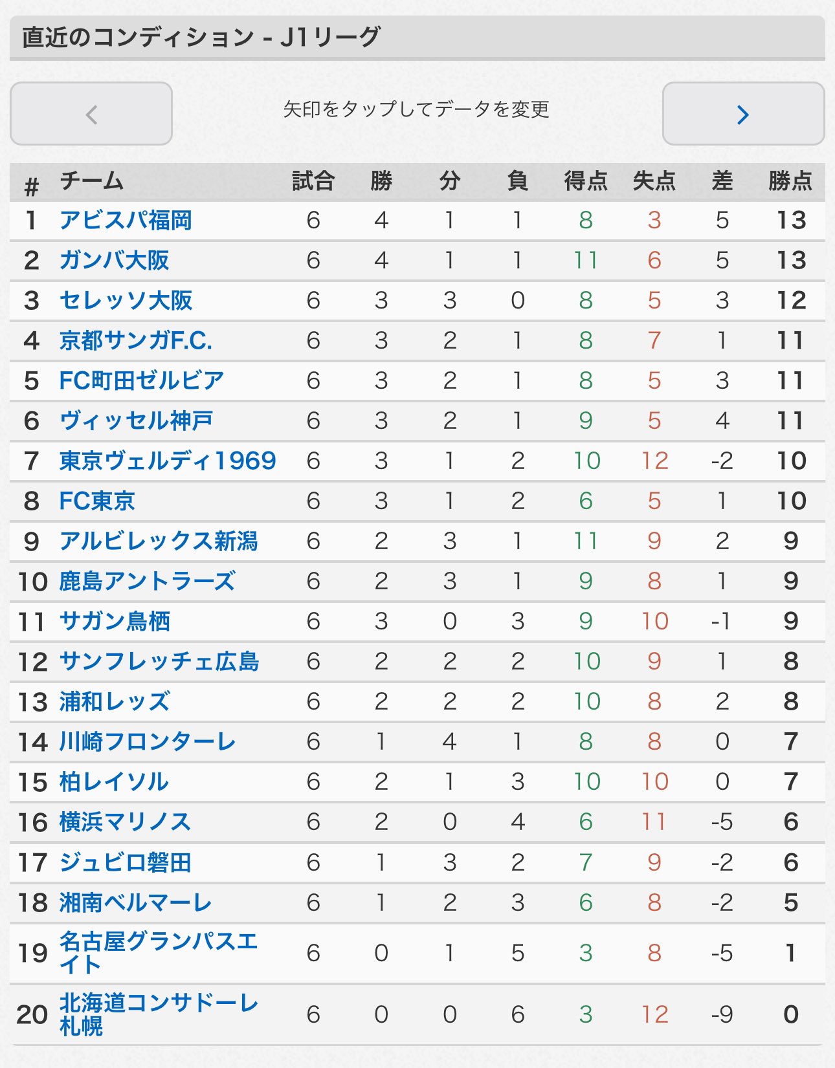
Task: Click the right arrow next-data button
Action: click(x=743, y=114)
